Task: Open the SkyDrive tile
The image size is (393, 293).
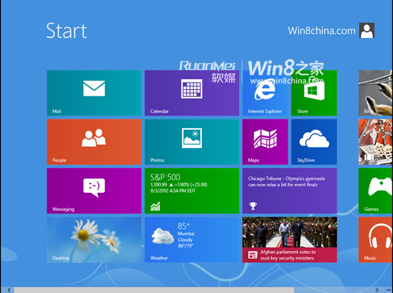Action: [x=314, y=142]
